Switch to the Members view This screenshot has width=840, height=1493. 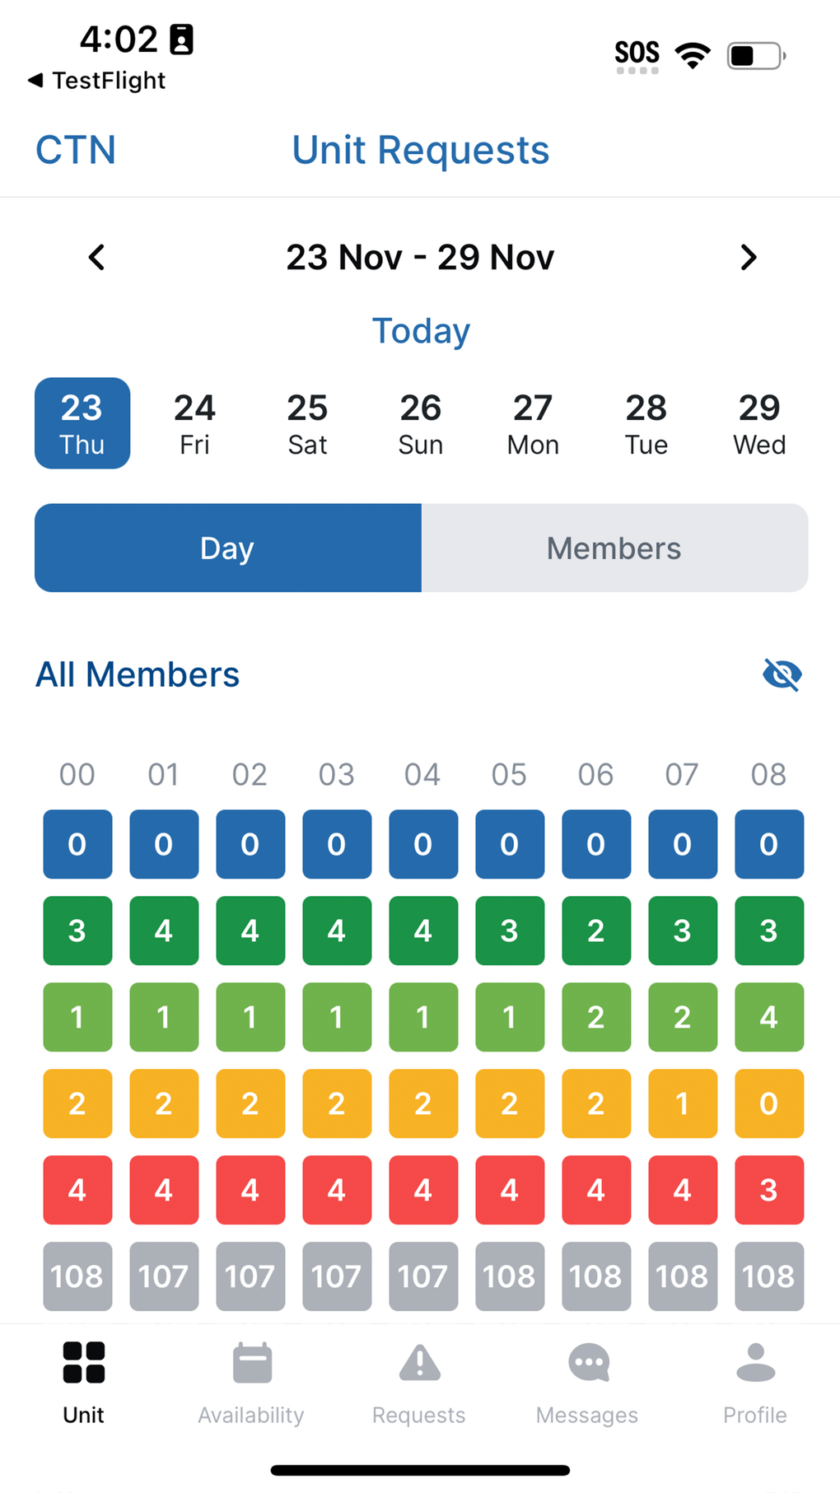(x=614, y=548)
